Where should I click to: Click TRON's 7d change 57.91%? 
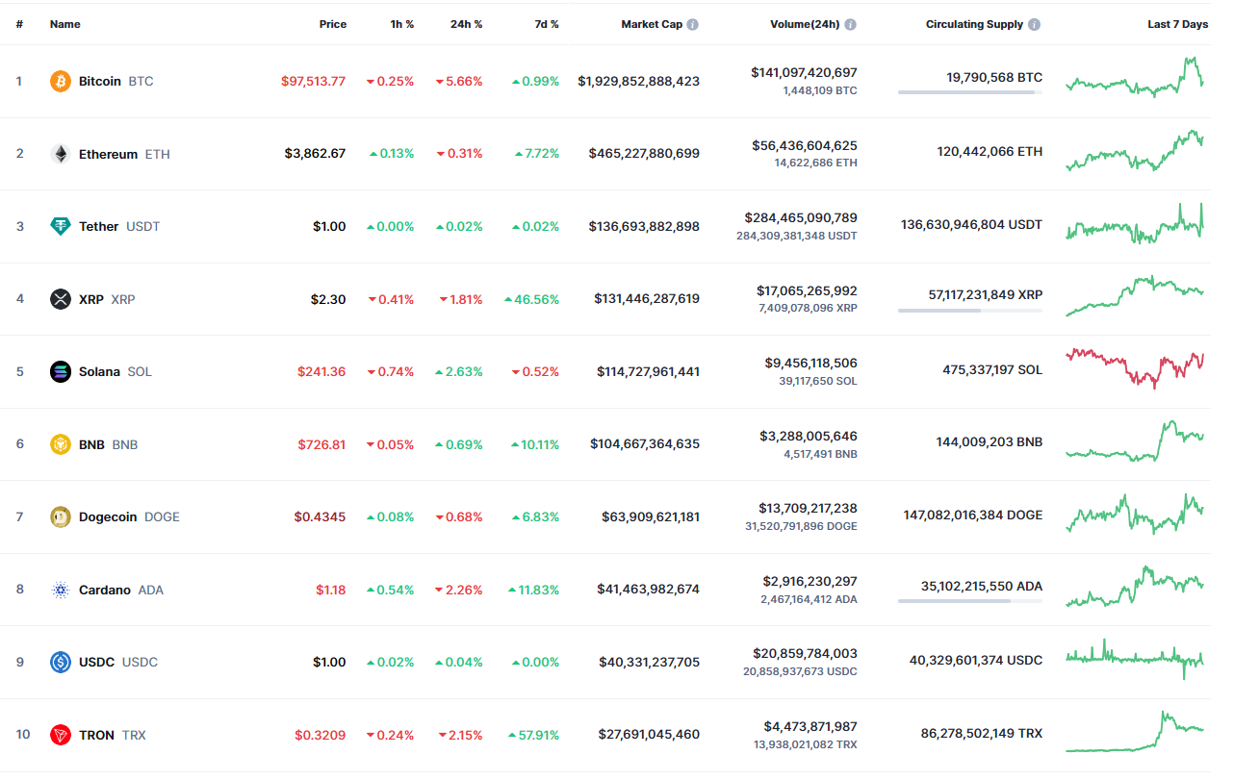533,735
